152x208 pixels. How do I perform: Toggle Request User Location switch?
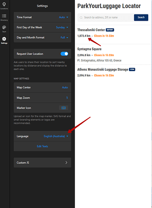tap(64, 54)
